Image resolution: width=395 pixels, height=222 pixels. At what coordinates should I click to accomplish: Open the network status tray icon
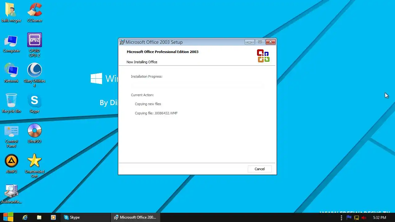(356, 217)
